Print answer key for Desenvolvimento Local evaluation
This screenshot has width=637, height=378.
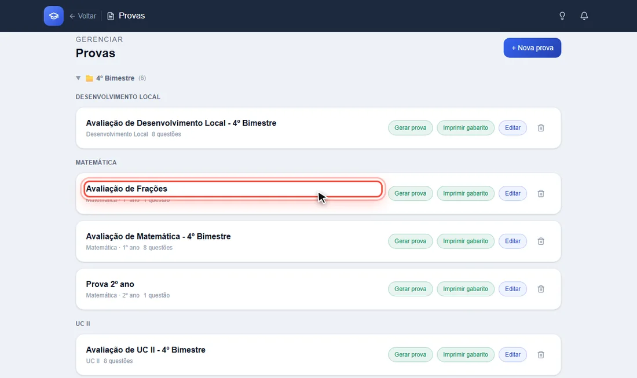[x=466, y=128]
